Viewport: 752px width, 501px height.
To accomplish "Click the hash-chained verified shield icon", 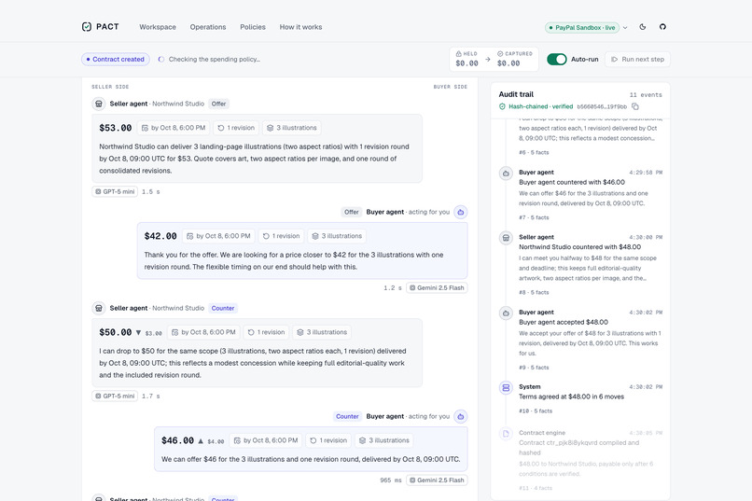I will click(x=502, y=106).
